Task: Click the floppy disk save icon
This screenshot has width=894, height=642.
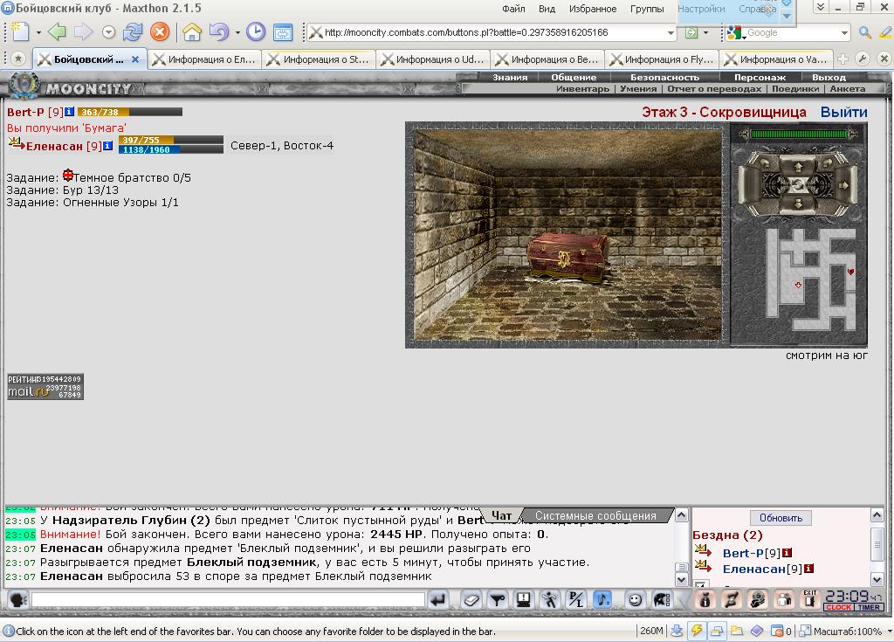Action: click(x=524, y=600)
